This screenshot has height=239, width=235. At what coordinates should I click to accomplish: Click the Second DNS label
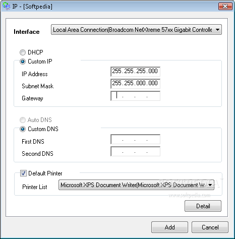coord(37,154)
